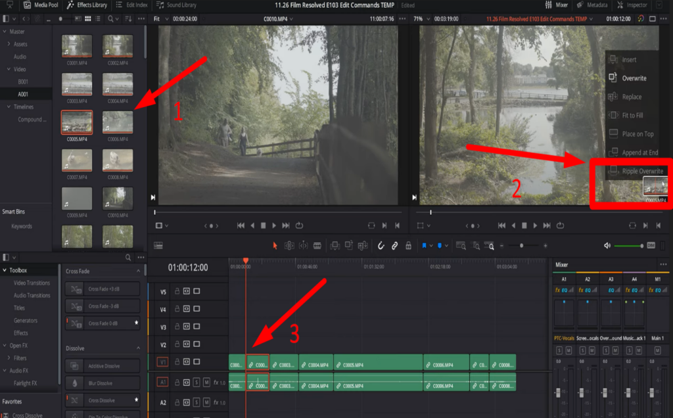The width and height of the screenshot is (673, 418).
Task: Solo audio track A1 in the timeline
Action: (197, 382)
